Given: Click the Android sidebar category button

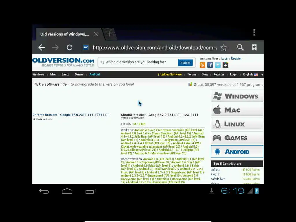Looking at the screenshot, I should (237, 151).
